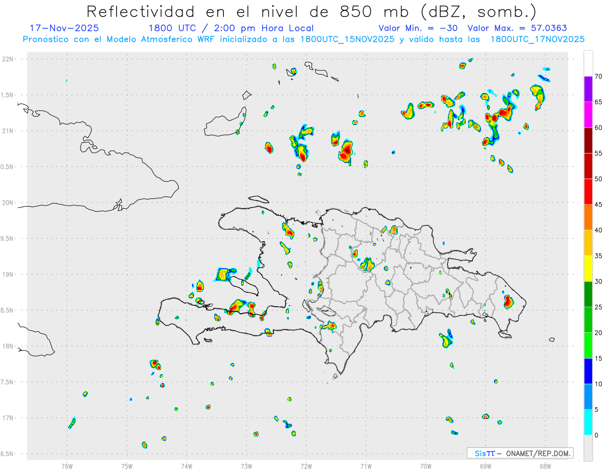Click the colorbar scale value '35'
Image resolution: width=612 pixels, height=473 pixels.
tap(599, 256)
